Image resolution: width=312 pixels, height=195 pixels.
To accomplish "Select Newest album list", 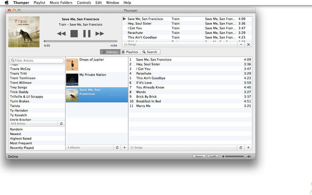I will pyautogui.click(x=37, y=134).
